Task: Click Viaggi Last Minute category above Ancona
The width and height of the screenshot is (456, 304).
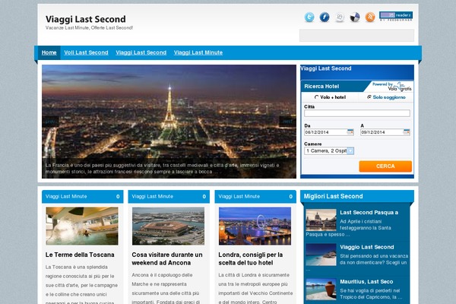Action: coord(153,197)
